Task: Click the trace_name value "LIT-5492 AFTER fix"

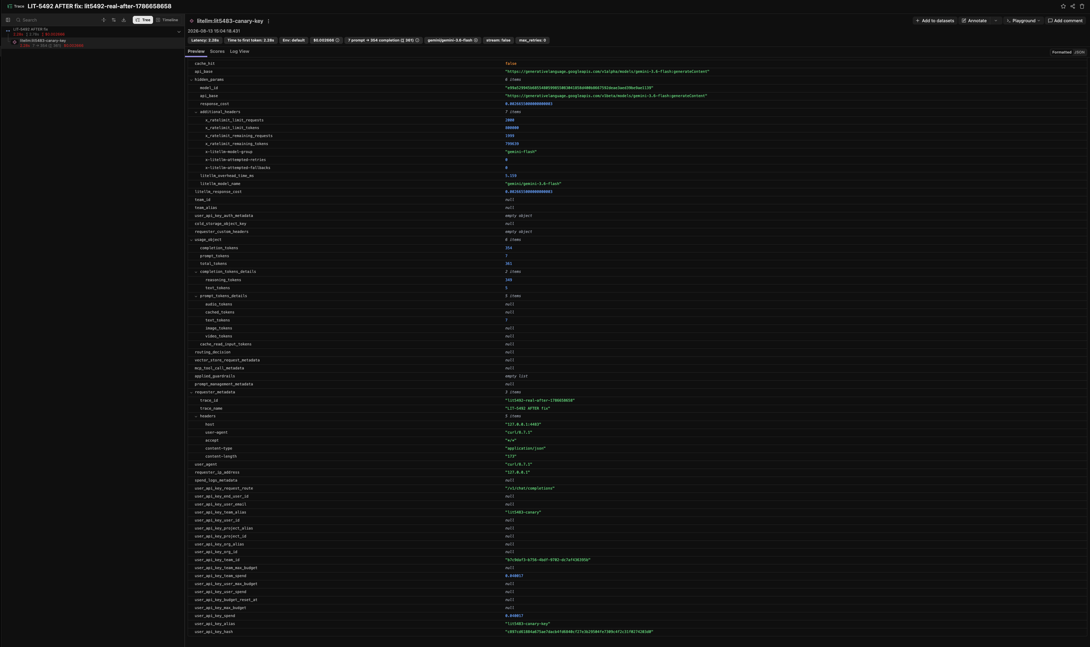Action: pos(527,409)
